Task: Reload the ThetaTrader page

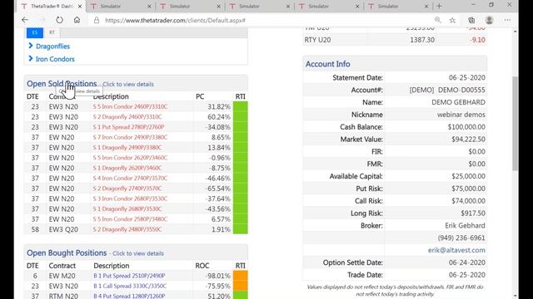Action: coord(59,20)
